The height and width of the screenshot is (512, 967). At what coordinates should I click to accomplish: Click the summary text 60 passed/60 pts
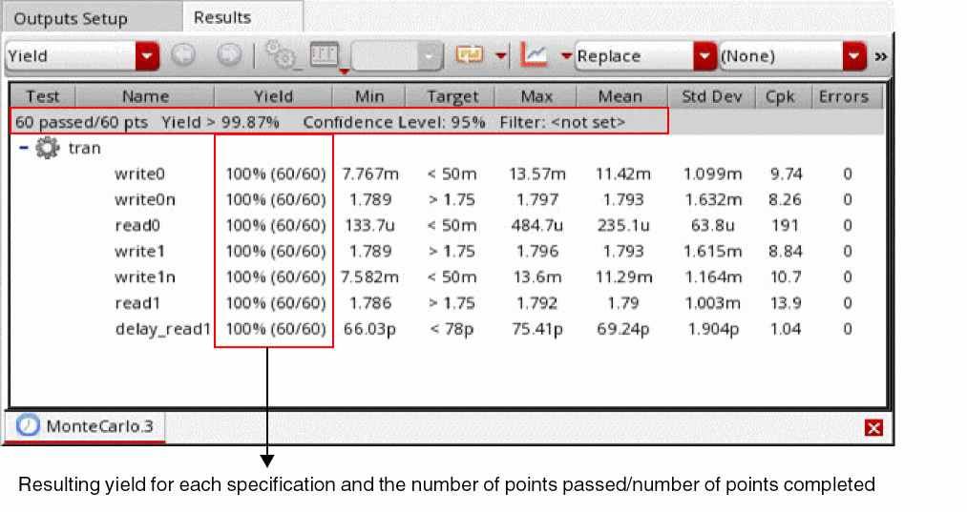click(x=81, y=122)
